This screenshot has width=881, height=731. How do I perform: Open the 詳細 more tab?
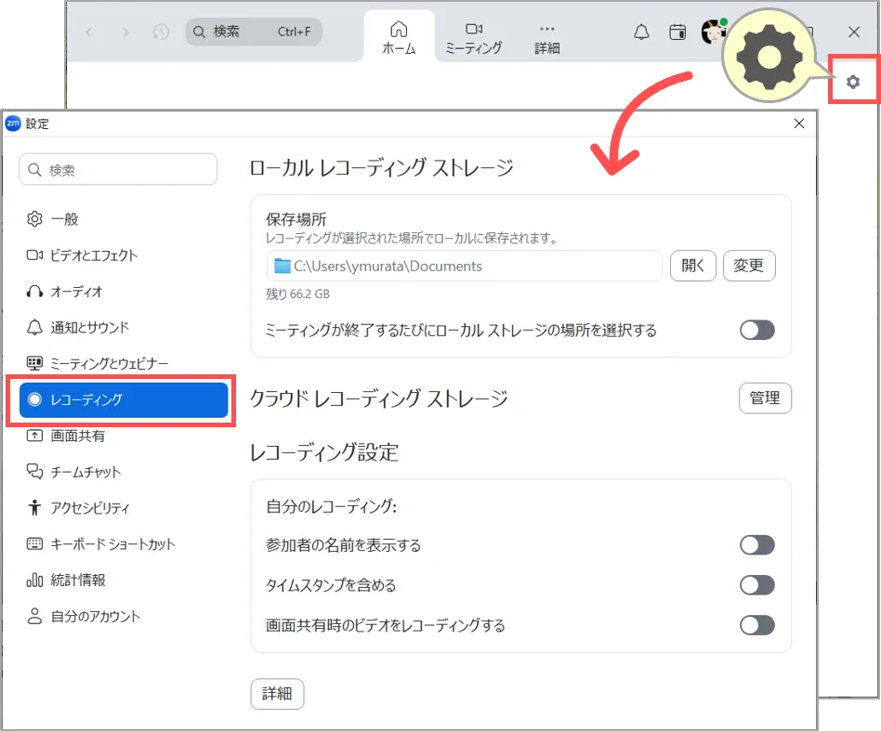(x=546, y=37)
